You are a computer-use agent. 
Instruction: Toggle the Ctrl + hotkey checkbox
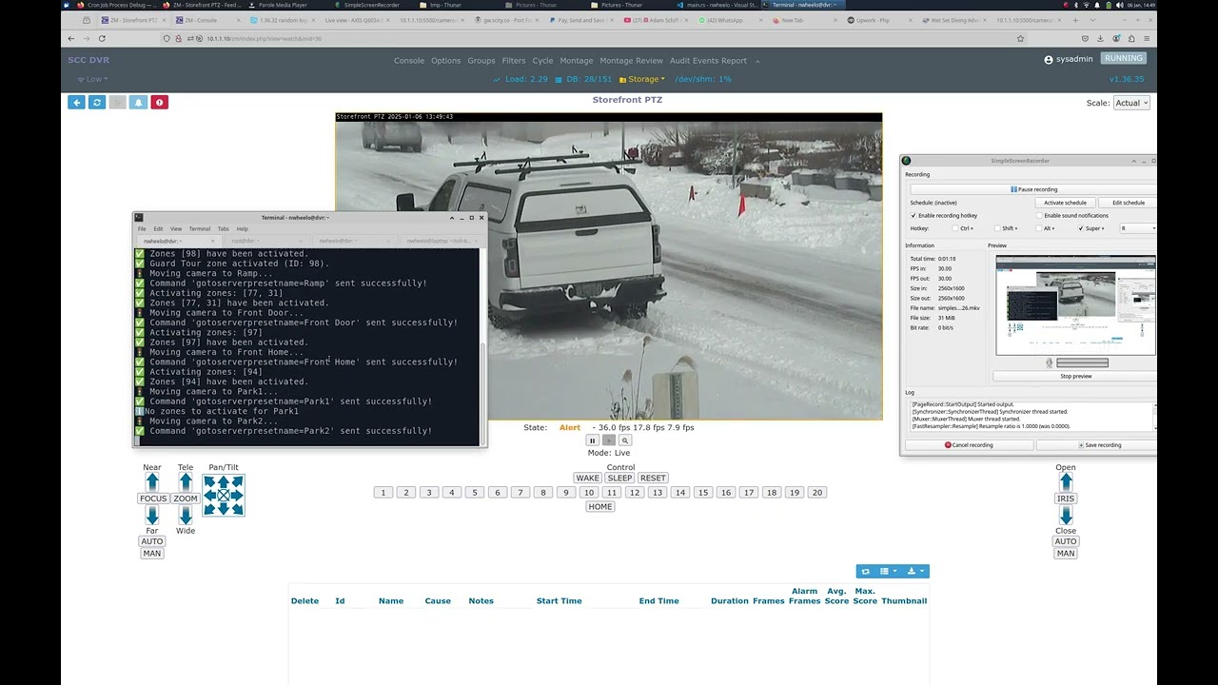click(955, 228)
